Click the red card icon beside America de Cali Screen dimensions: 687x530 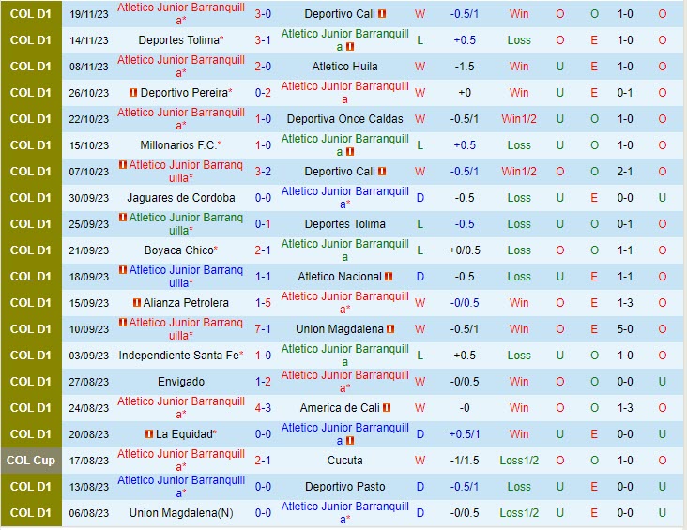coord(387,408)
